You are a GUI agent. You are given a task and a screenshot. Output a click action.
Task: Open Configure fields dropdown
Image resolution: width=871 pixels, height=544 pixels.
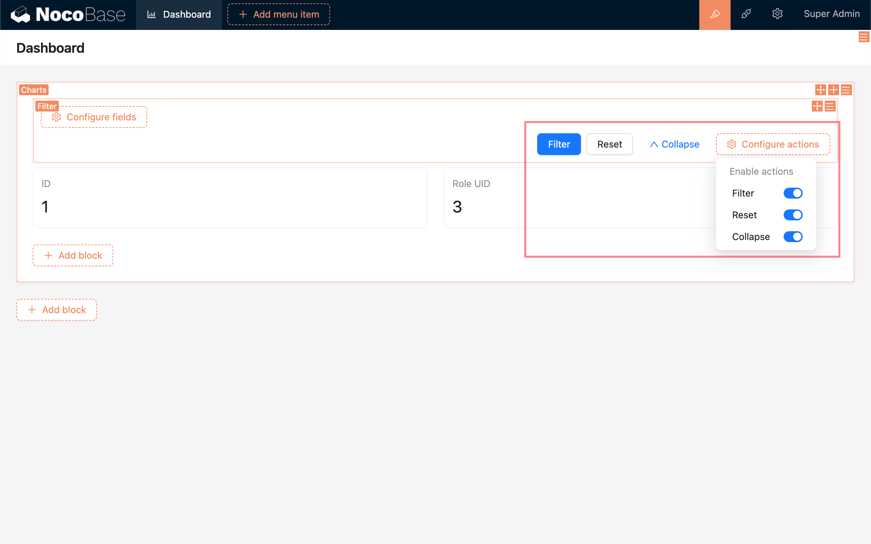94,117
